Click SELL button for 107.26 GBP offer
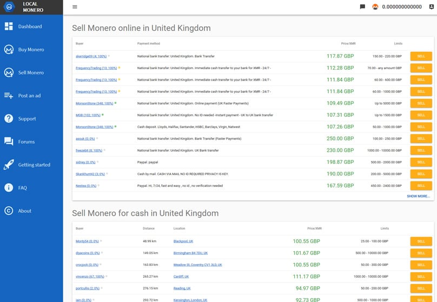 coord(421,126)
